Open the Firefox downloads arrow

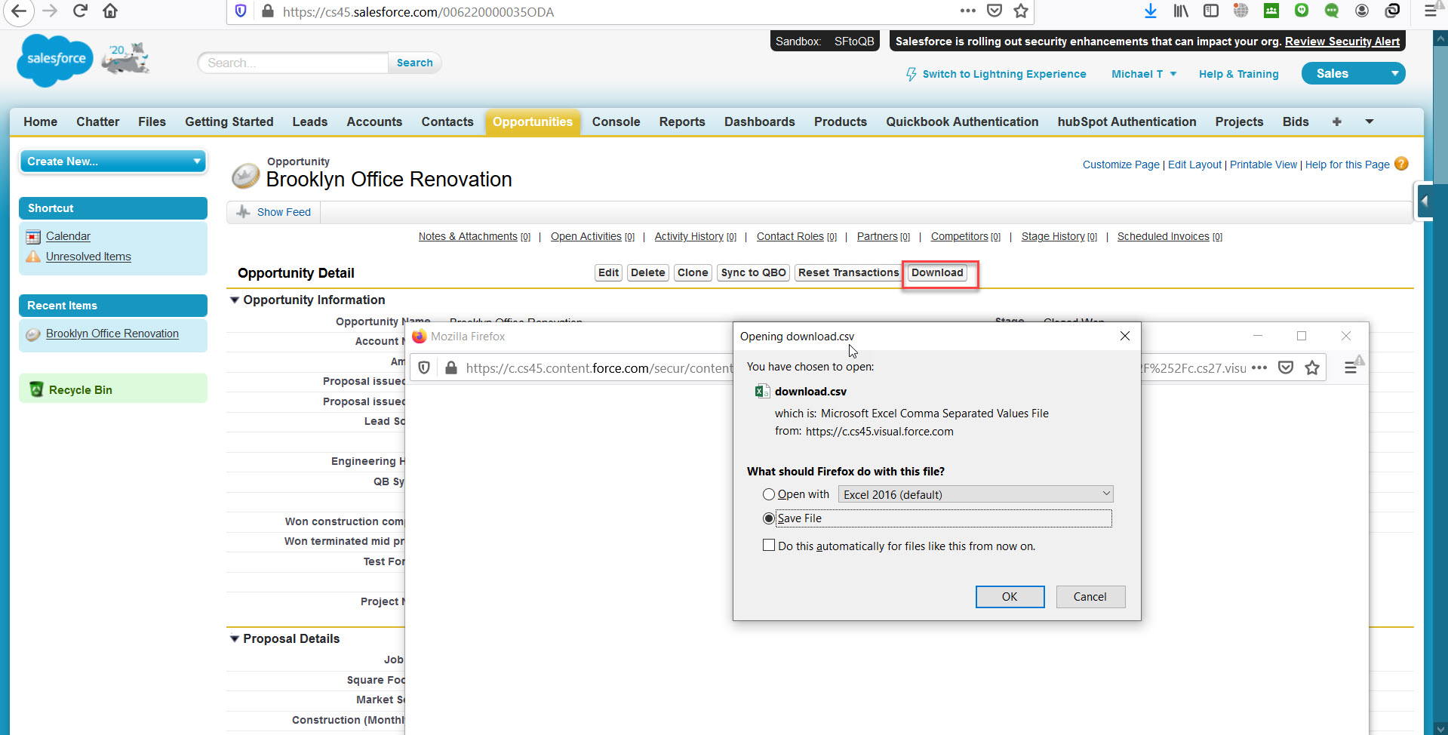click(x=1150, y=11)
